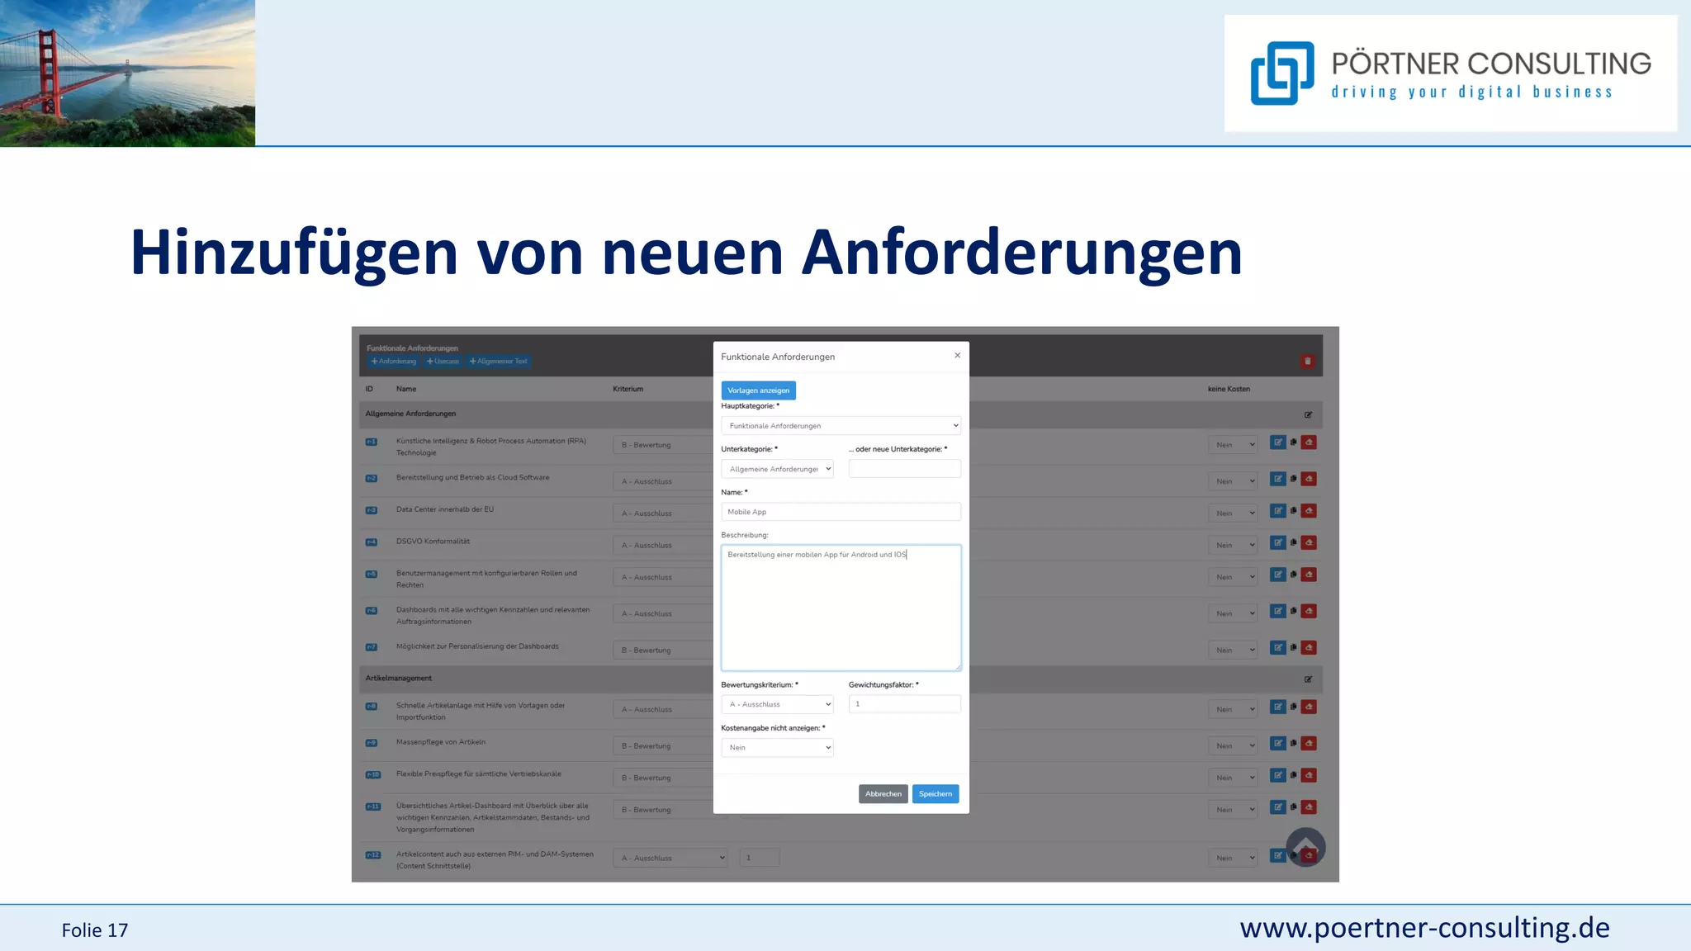This screenshot has width=1691, height=951.
Task: Edit the Dashboards mit Kennzahlen row
Action: pyautogui.click(x=1277, y=612)
